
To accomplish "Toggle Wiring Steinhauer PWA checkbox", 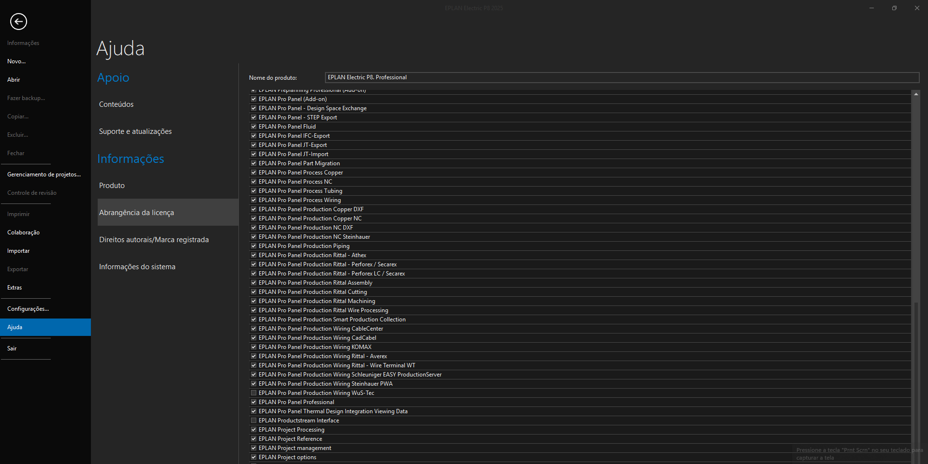I will [x=253, y=384].
